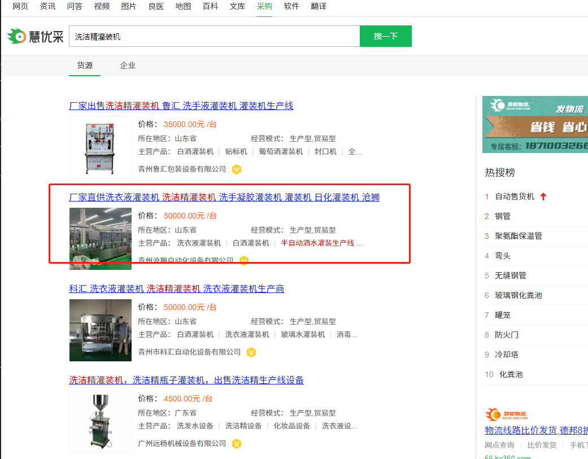Select the 良医 navigation item
Viewport: 588px width, 459px height.
pyautogui.click(x=156, y=6)
